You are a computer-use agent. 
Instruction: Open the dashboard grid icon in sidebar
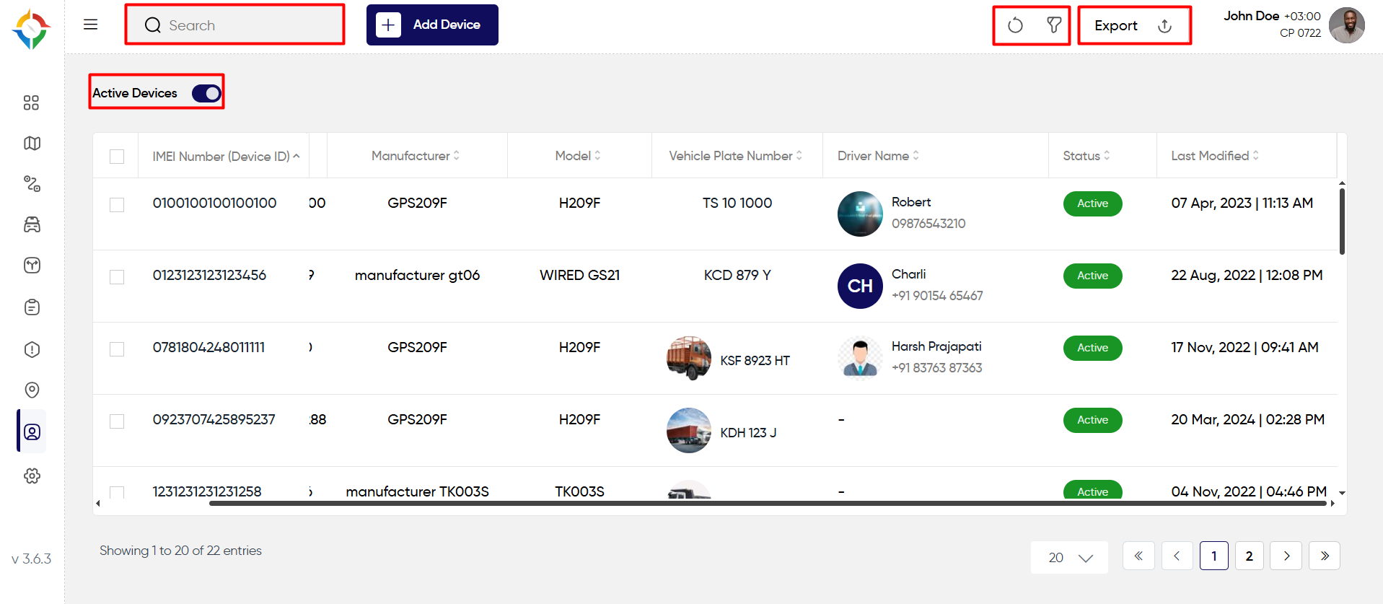(31, 102)
